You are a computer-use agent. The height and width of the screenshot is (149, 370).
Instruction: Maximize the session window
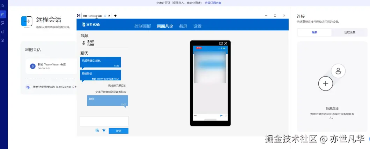click(x=275, y=16)
